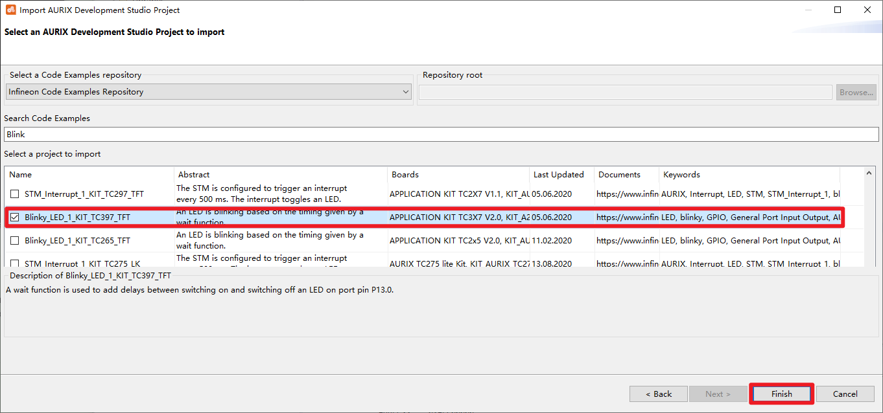Check the STM_Interrupt_1_KIT_TC275_LK checkbox
The width and height of the screenshot is (883, 413).
point(15,263)
